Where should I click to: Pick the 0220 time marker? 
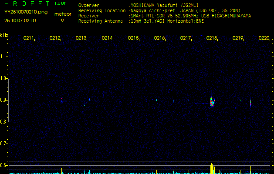pyautogui.click(x=264, y=38)
